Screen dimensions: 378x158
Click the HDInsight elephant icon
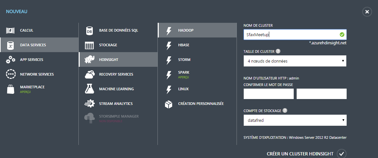[90, 60]
